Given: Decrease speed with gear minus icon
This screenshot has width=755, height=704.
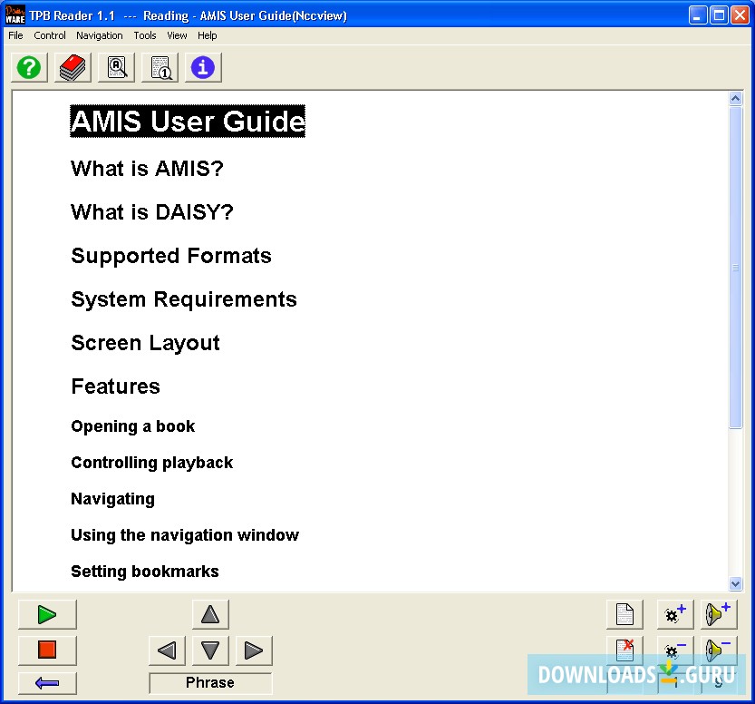Looking at the screenshot, I should coord(675,650).
